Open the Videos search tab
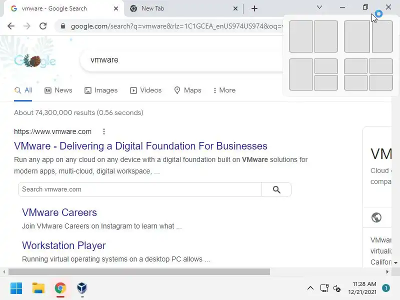The height and width of the screenshot is (300, 400). pos(146,90)
